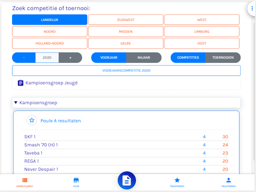This screenshot has height=192, width=256.
Task: Collapse the Kampioensgroep section
Action: (x=16, y=102)
